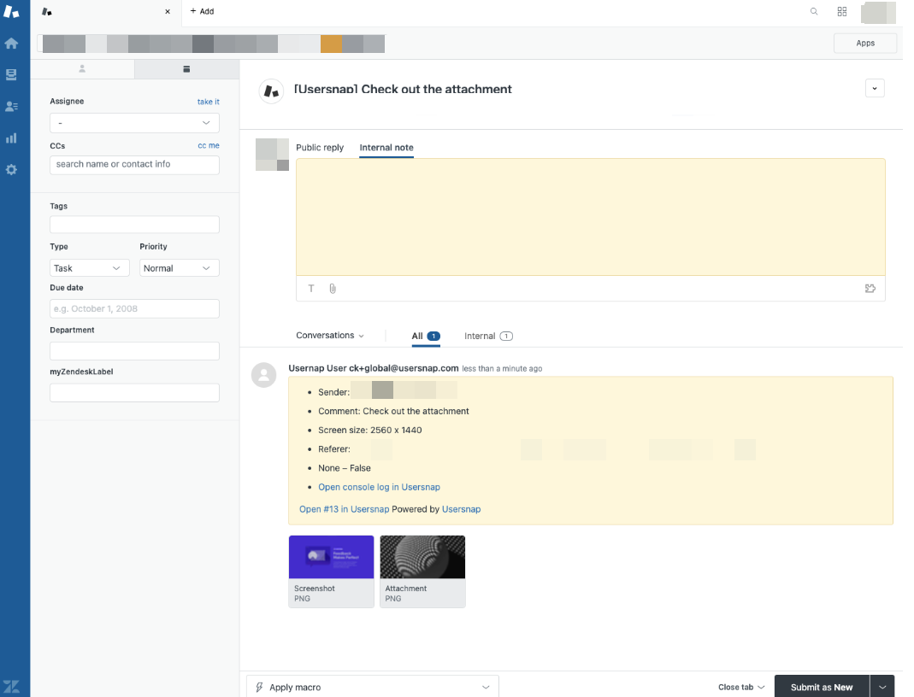Open console log in Usersnap link
914x697 pixels.
click(x=379, y=487)
